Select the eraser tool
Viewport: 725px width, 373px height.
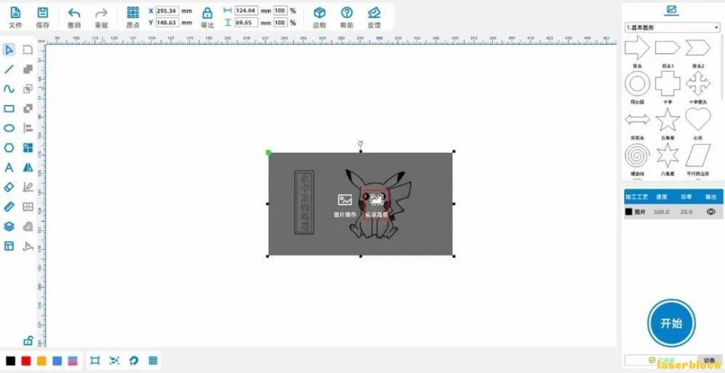click(9, 187)
